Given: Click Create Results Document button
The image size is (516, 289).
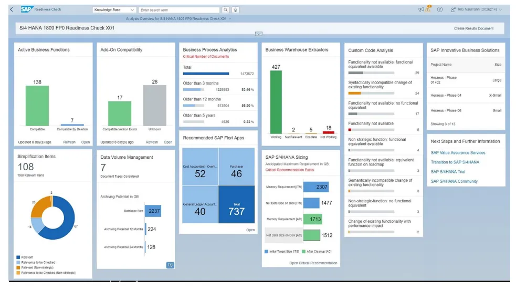Looking at the screenshot, I should click(x=473, y=28).
